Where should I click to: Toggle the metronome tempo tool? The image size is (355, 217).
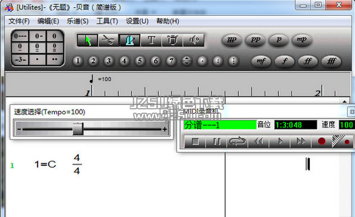pyautogui.click(x=130, y=41)
